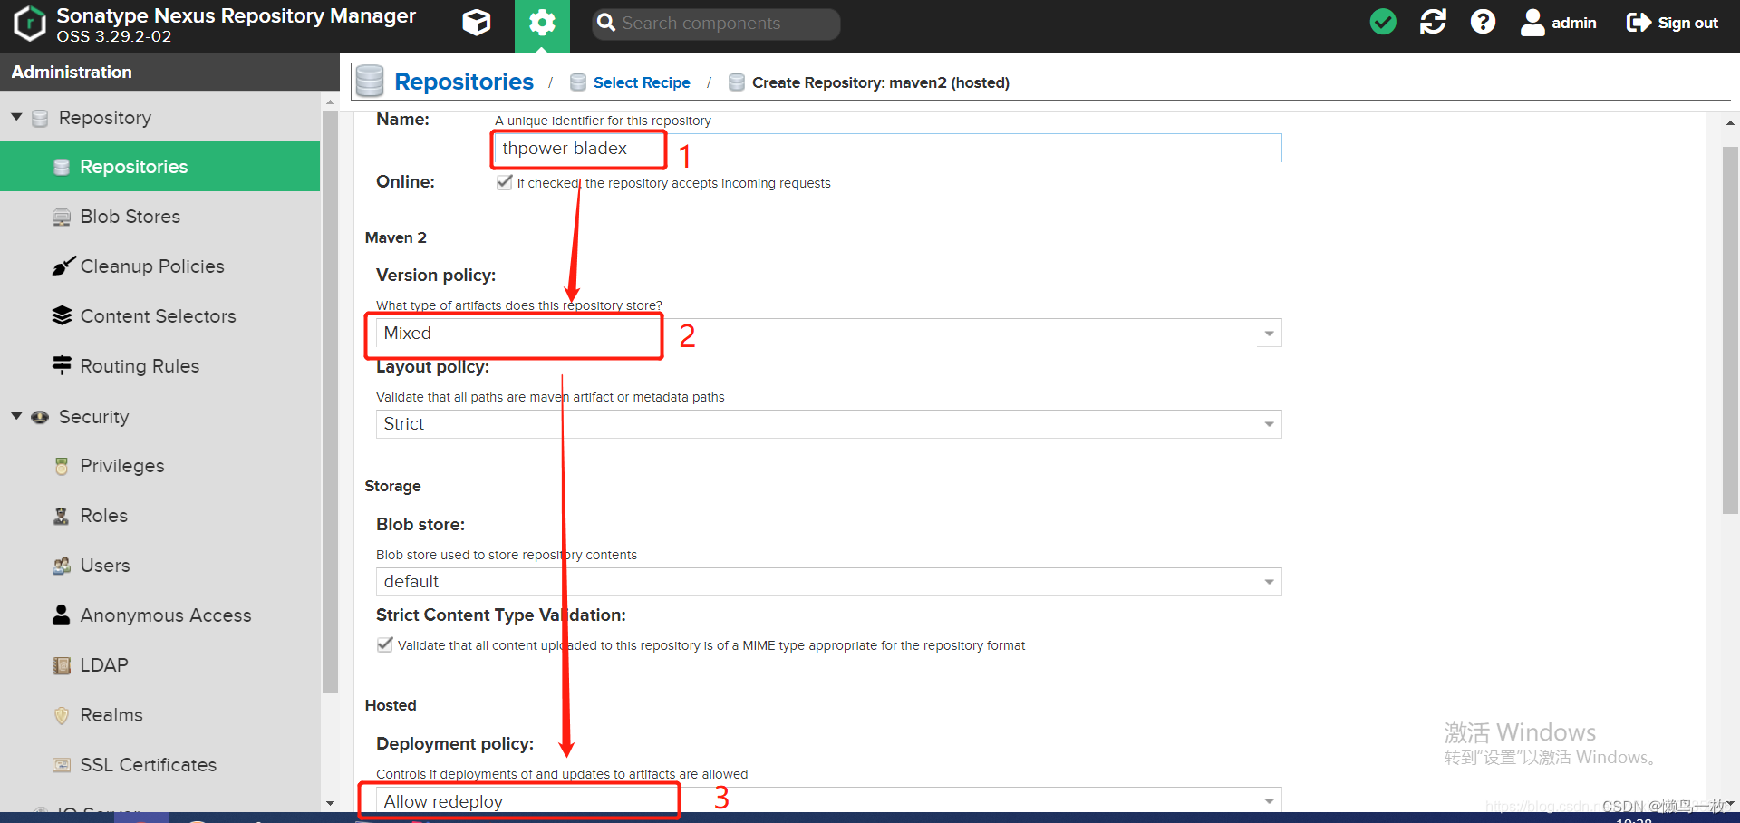The height and width of the screenshot is (823, 1740).
Task: Click the Sign out text
Action: (x=1687, y=23)
